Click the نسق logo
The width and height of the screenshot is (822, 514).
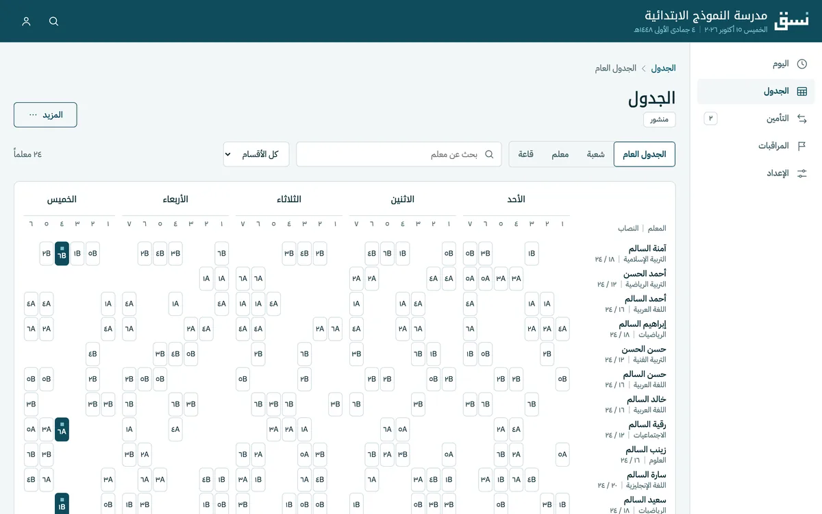click(x=790, y=21)
